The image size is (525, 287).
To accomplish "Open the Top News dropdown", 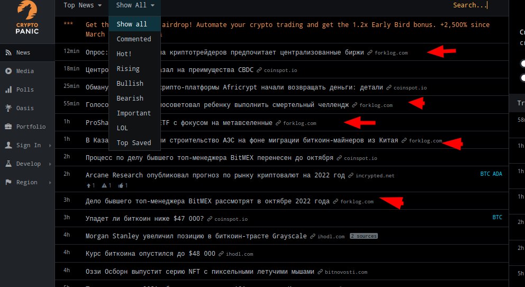I will pos(82,5).
